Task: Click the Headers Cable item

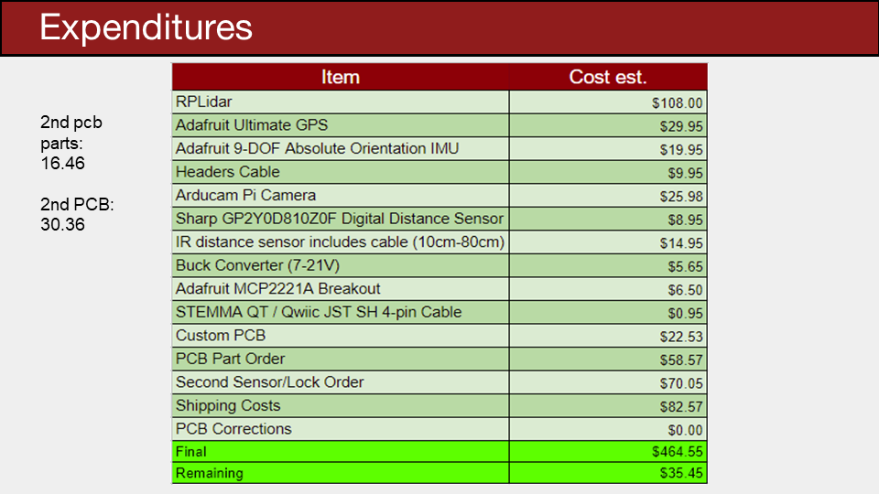Action: [x=341, y=173]
